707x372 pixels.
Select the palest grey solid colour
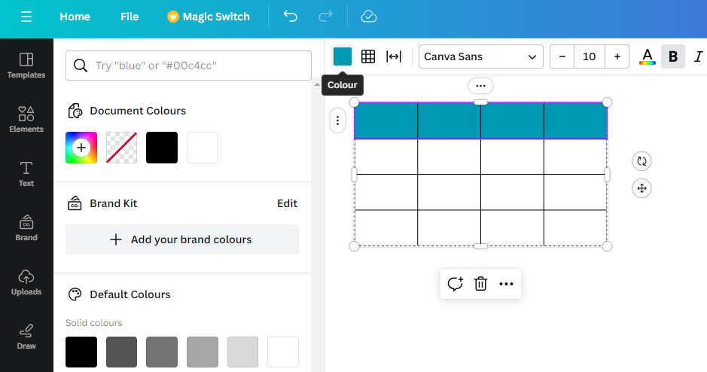(242, 352)
